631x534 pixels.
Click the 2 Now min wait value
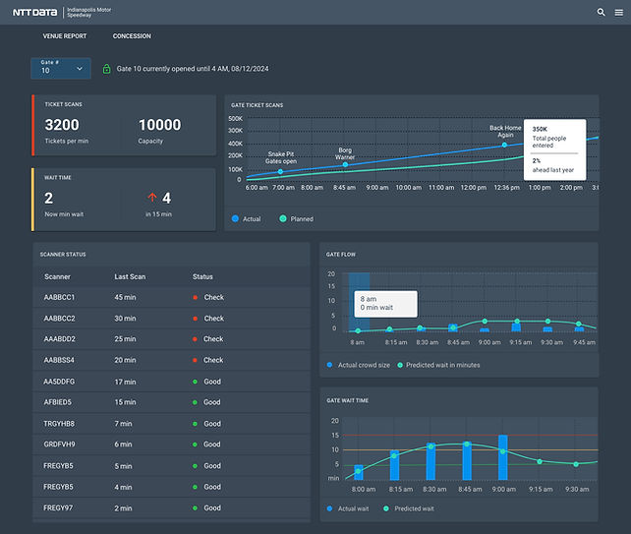pos(49,198)
